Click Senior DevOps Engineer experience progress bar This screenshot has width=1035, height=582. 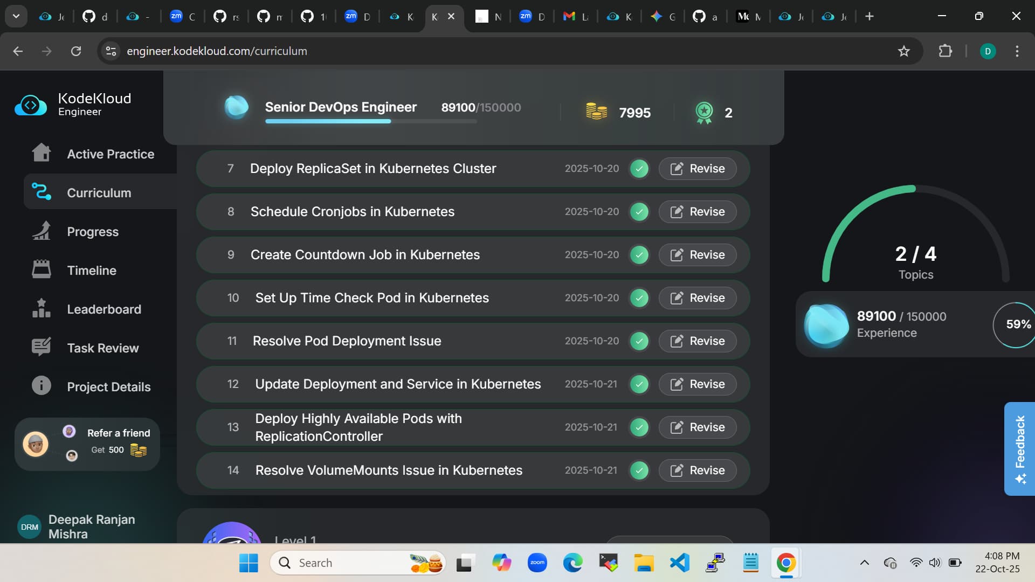[x=371, y=122]
